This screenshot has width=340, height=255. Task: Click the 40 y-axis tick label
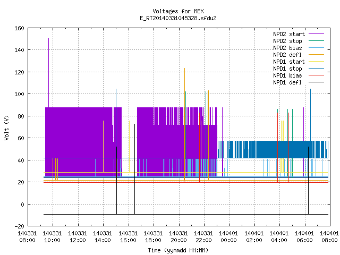(21, 160)
